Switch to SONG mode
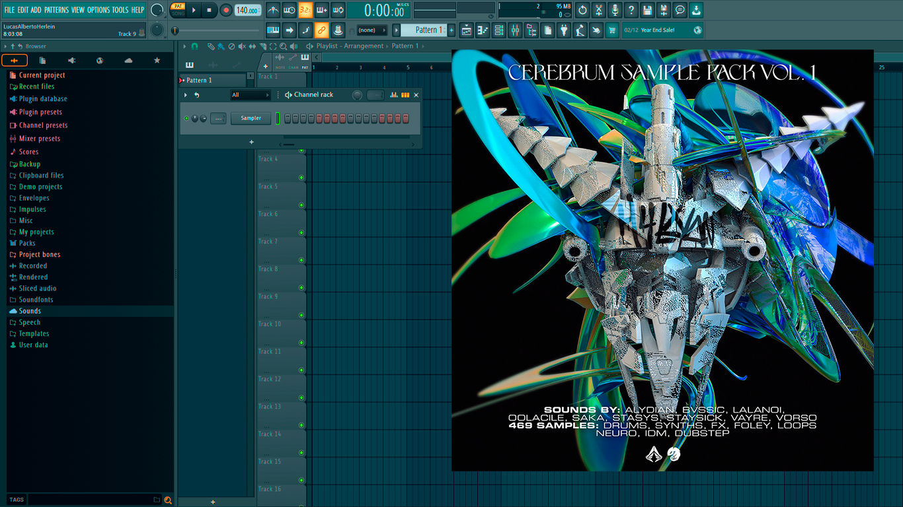Image resolution: width=903 pixels, height=507 pixels. (178, 13)
